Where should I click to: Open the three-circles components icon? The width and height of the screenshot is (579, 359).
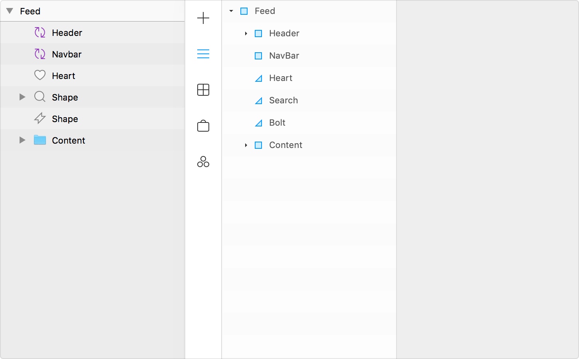point(203,162)
